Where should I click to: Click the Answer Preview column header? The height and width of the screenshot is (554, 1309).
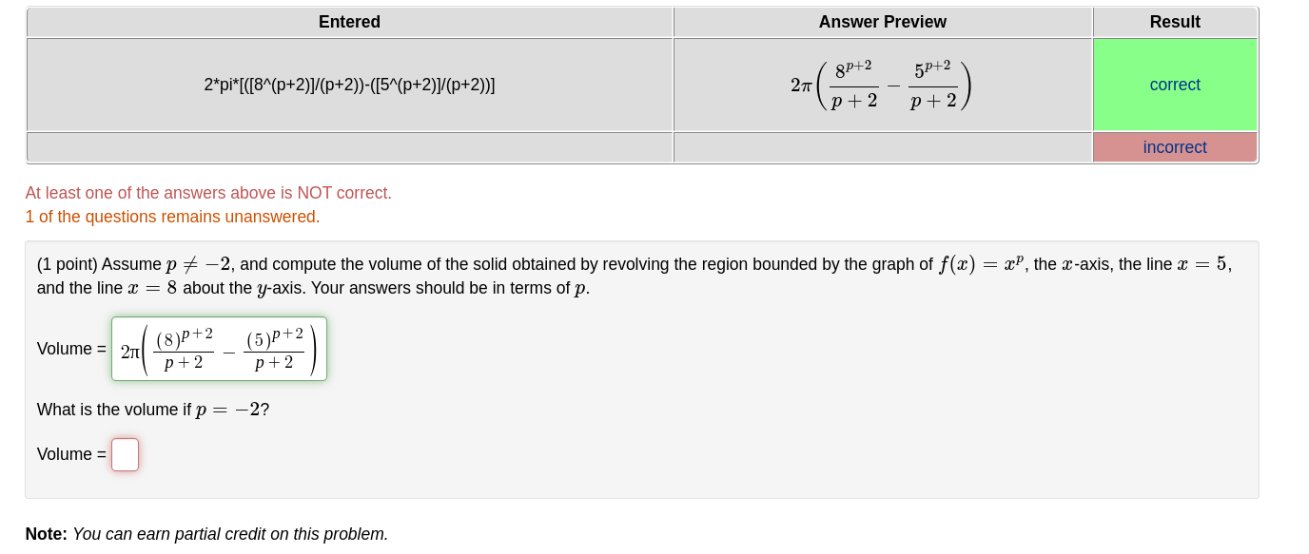pyautogui.click(x=881, y=21)
